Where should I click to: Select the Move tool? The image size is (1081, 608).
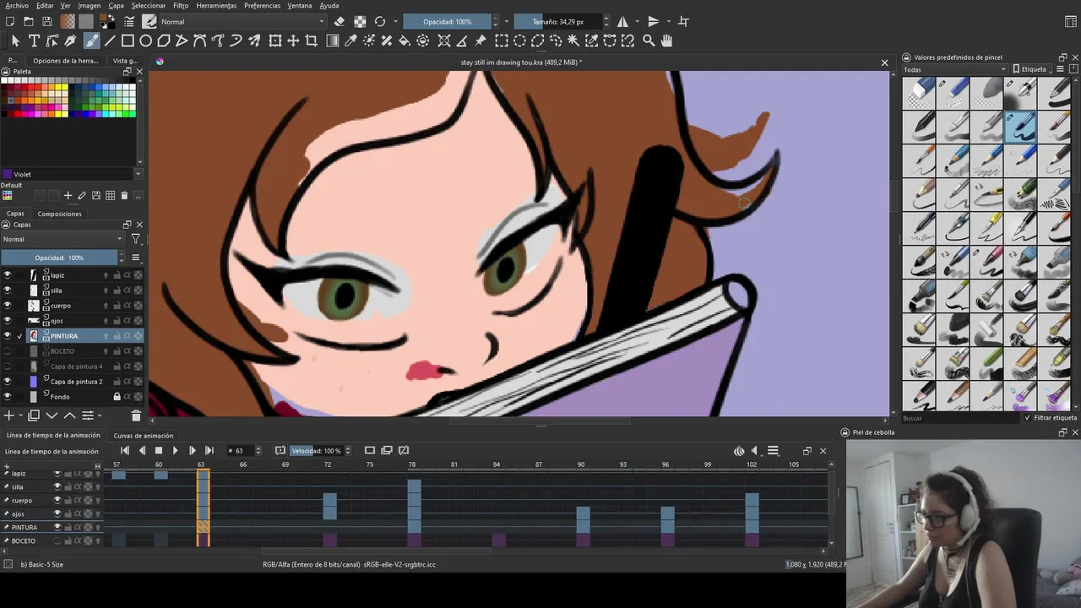[x=293, y=41]
